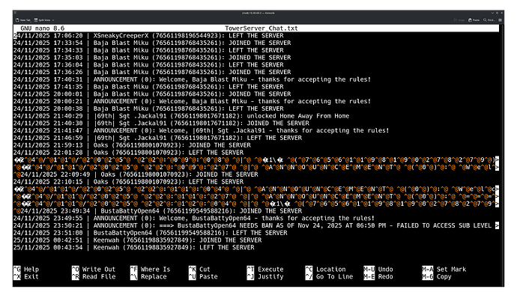Viewport: 517px width, 301px height.
Task: Click the 17:36:04 Baja Blast Miku LEFT line
Action: point(148,65)
